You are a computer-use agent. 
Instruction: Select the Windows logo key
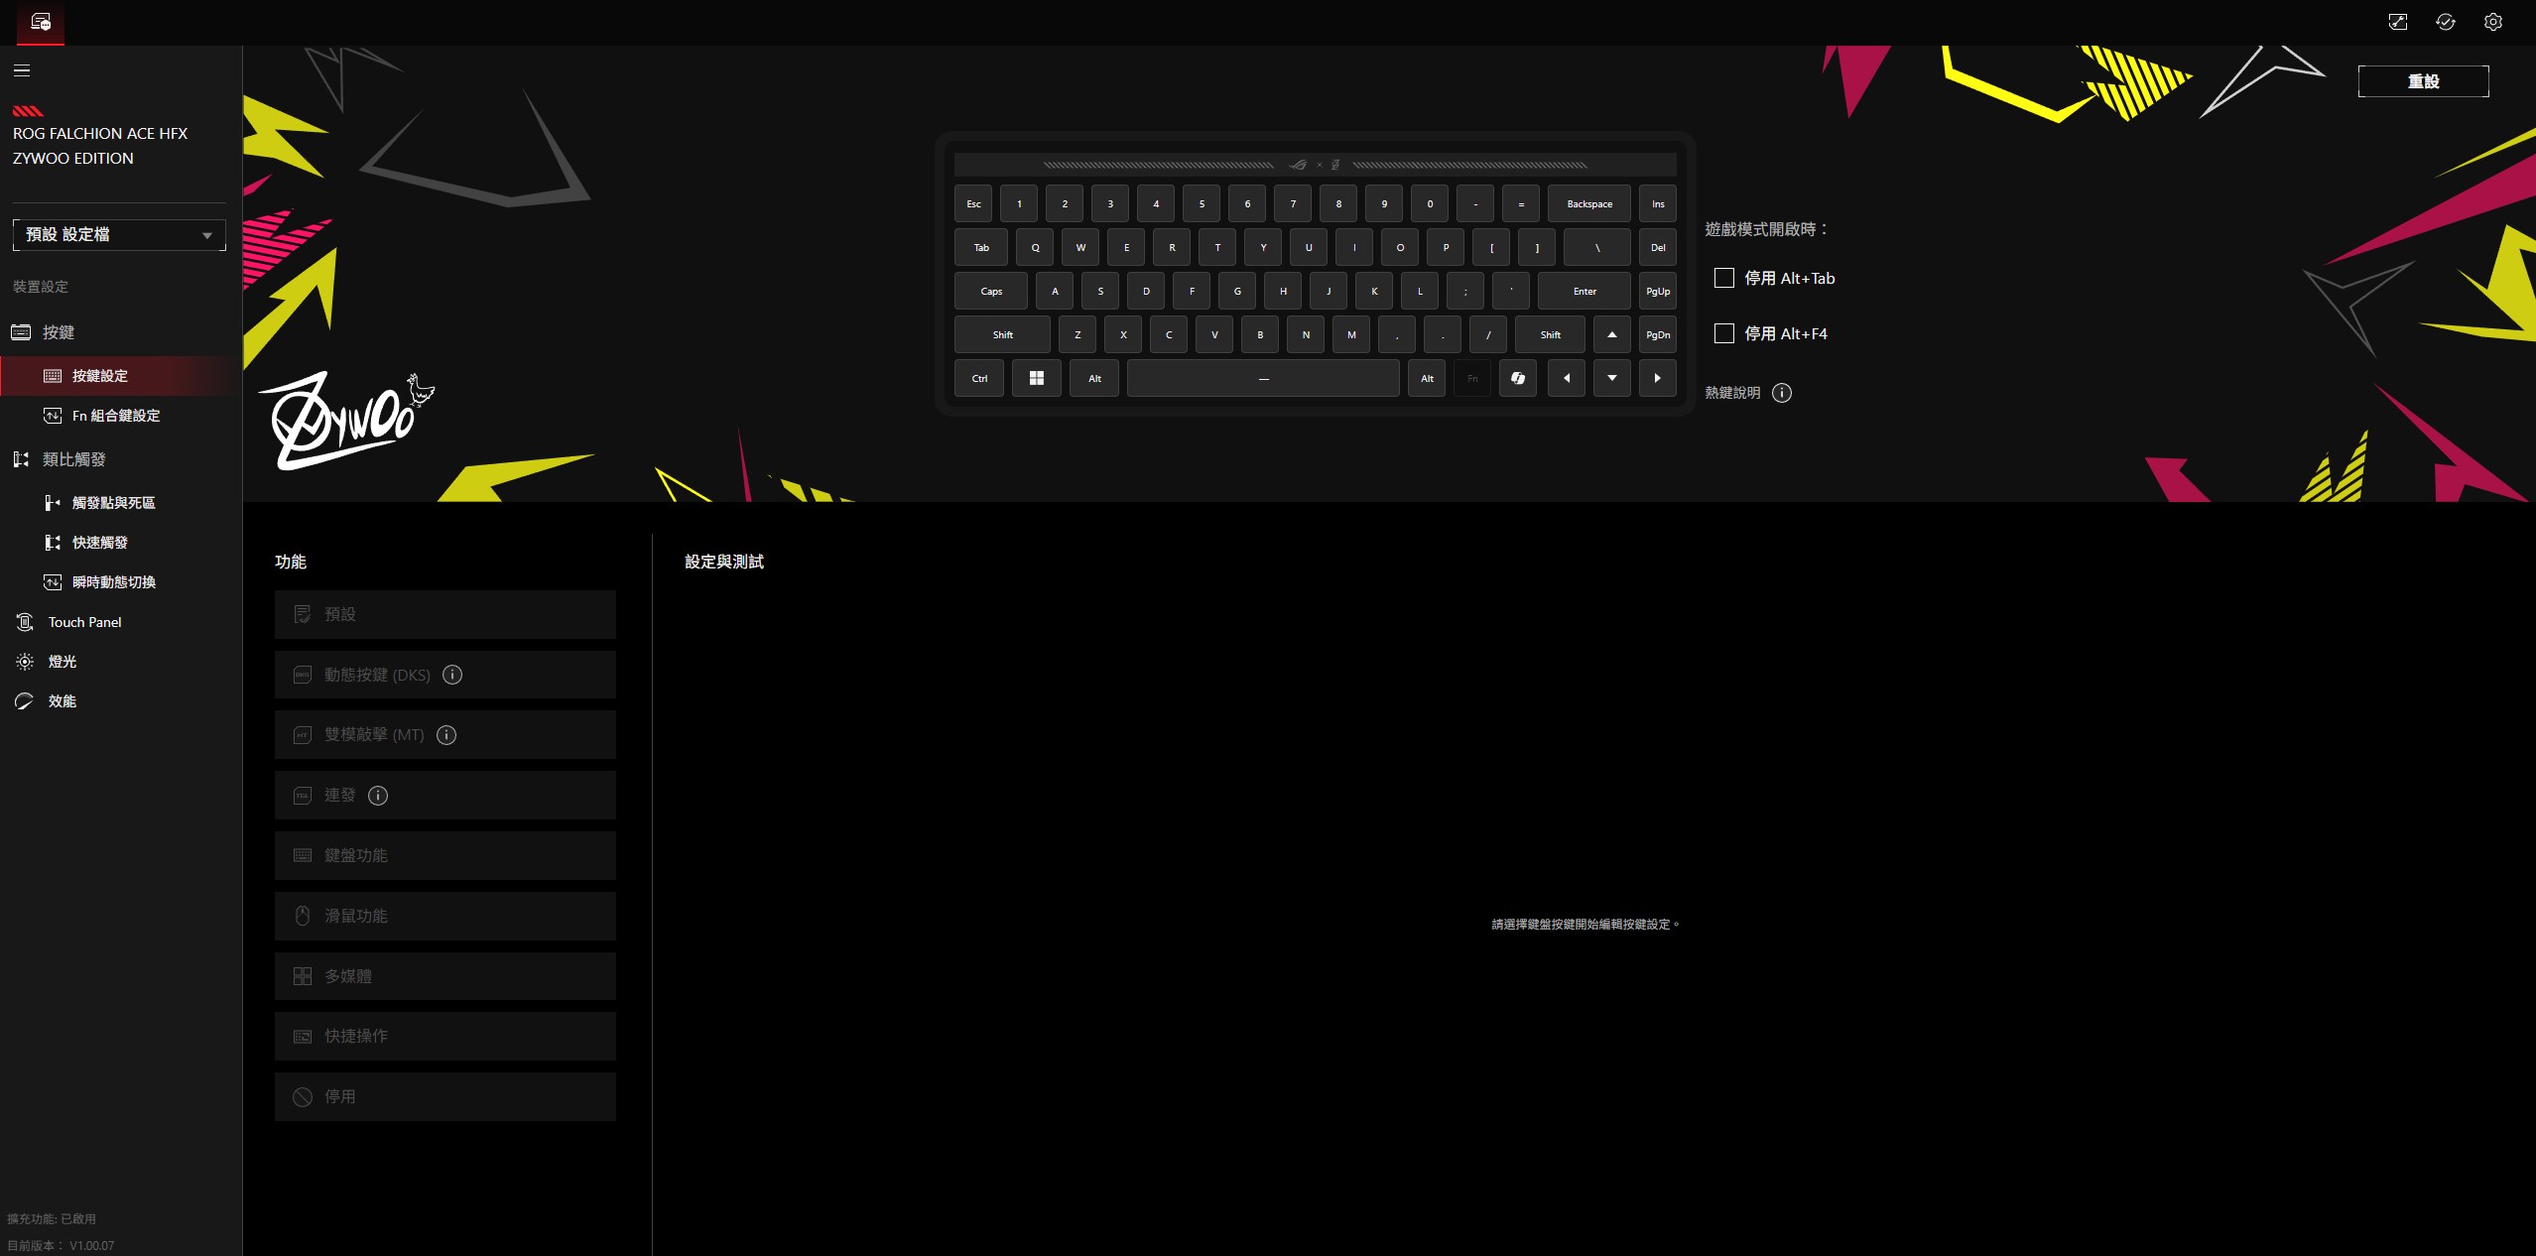click(x=1036, y=378)
